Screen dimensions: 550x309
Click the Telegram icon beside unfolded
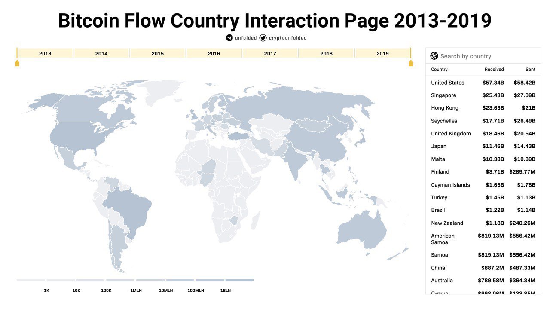point(229,38)
